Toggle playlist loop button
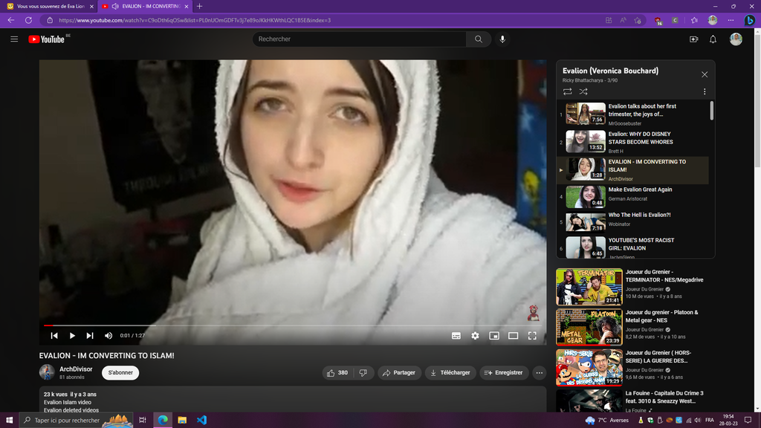This screenshot has width=761, height=428. pos(568,91)
